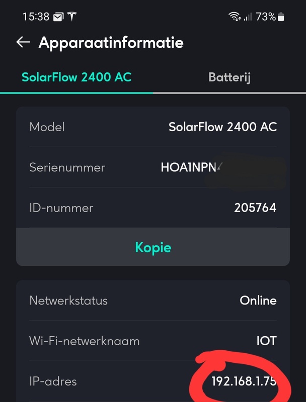
Task: Tap the green active tab underline indicator
Action: coord(76,92)
